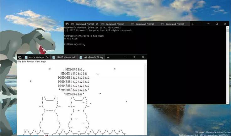231x136 pixels.
Task: Add a new tab in Notepad window
Action: tap(108, 57)
